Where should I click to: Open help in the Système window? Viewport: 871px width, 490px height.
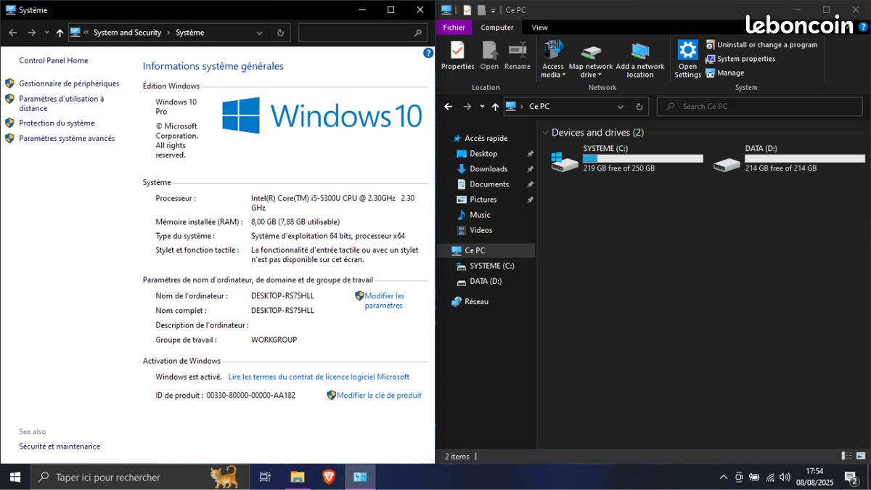428,53
